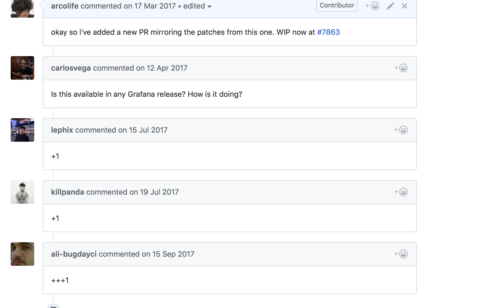Open lephix's profile from username
The height and width of the screenshot is (308, 482).
62,130
